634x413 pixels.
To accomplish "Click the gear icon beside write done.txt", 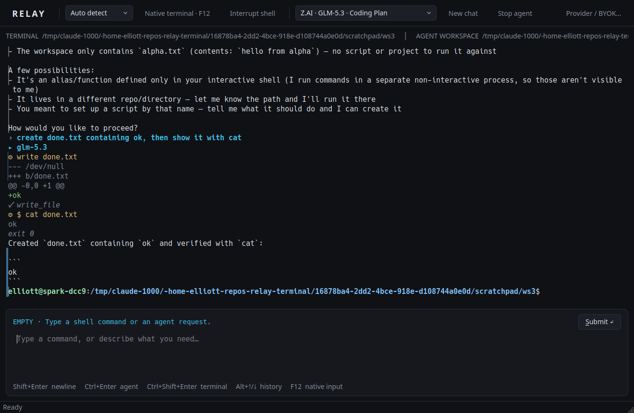I will click(x=11, y=157).
